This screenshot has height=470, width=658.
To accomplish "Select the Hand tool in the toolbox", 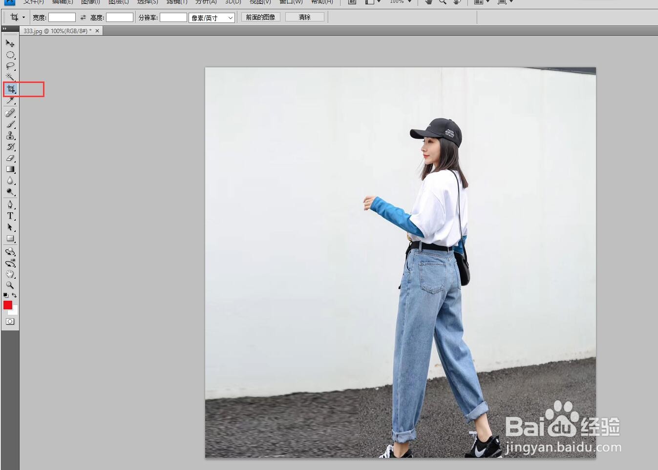I will click(x=10, y=274).
